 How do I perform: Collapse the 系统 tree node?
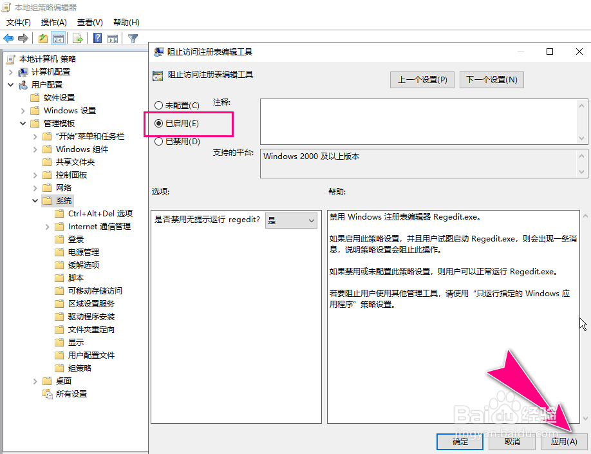coord(35,200)
